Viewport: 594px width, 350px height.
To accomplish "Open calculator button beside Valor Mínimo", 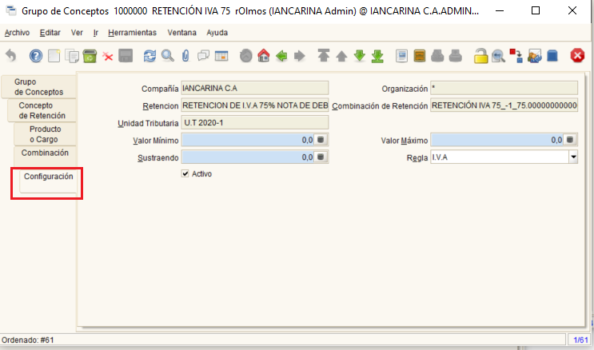I will tap(321, 140).
